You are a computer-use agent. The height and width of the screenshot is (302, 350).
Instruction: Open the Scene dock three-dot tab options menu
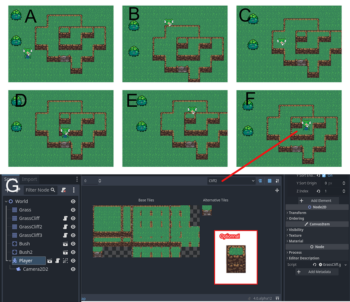coord(77,179)
